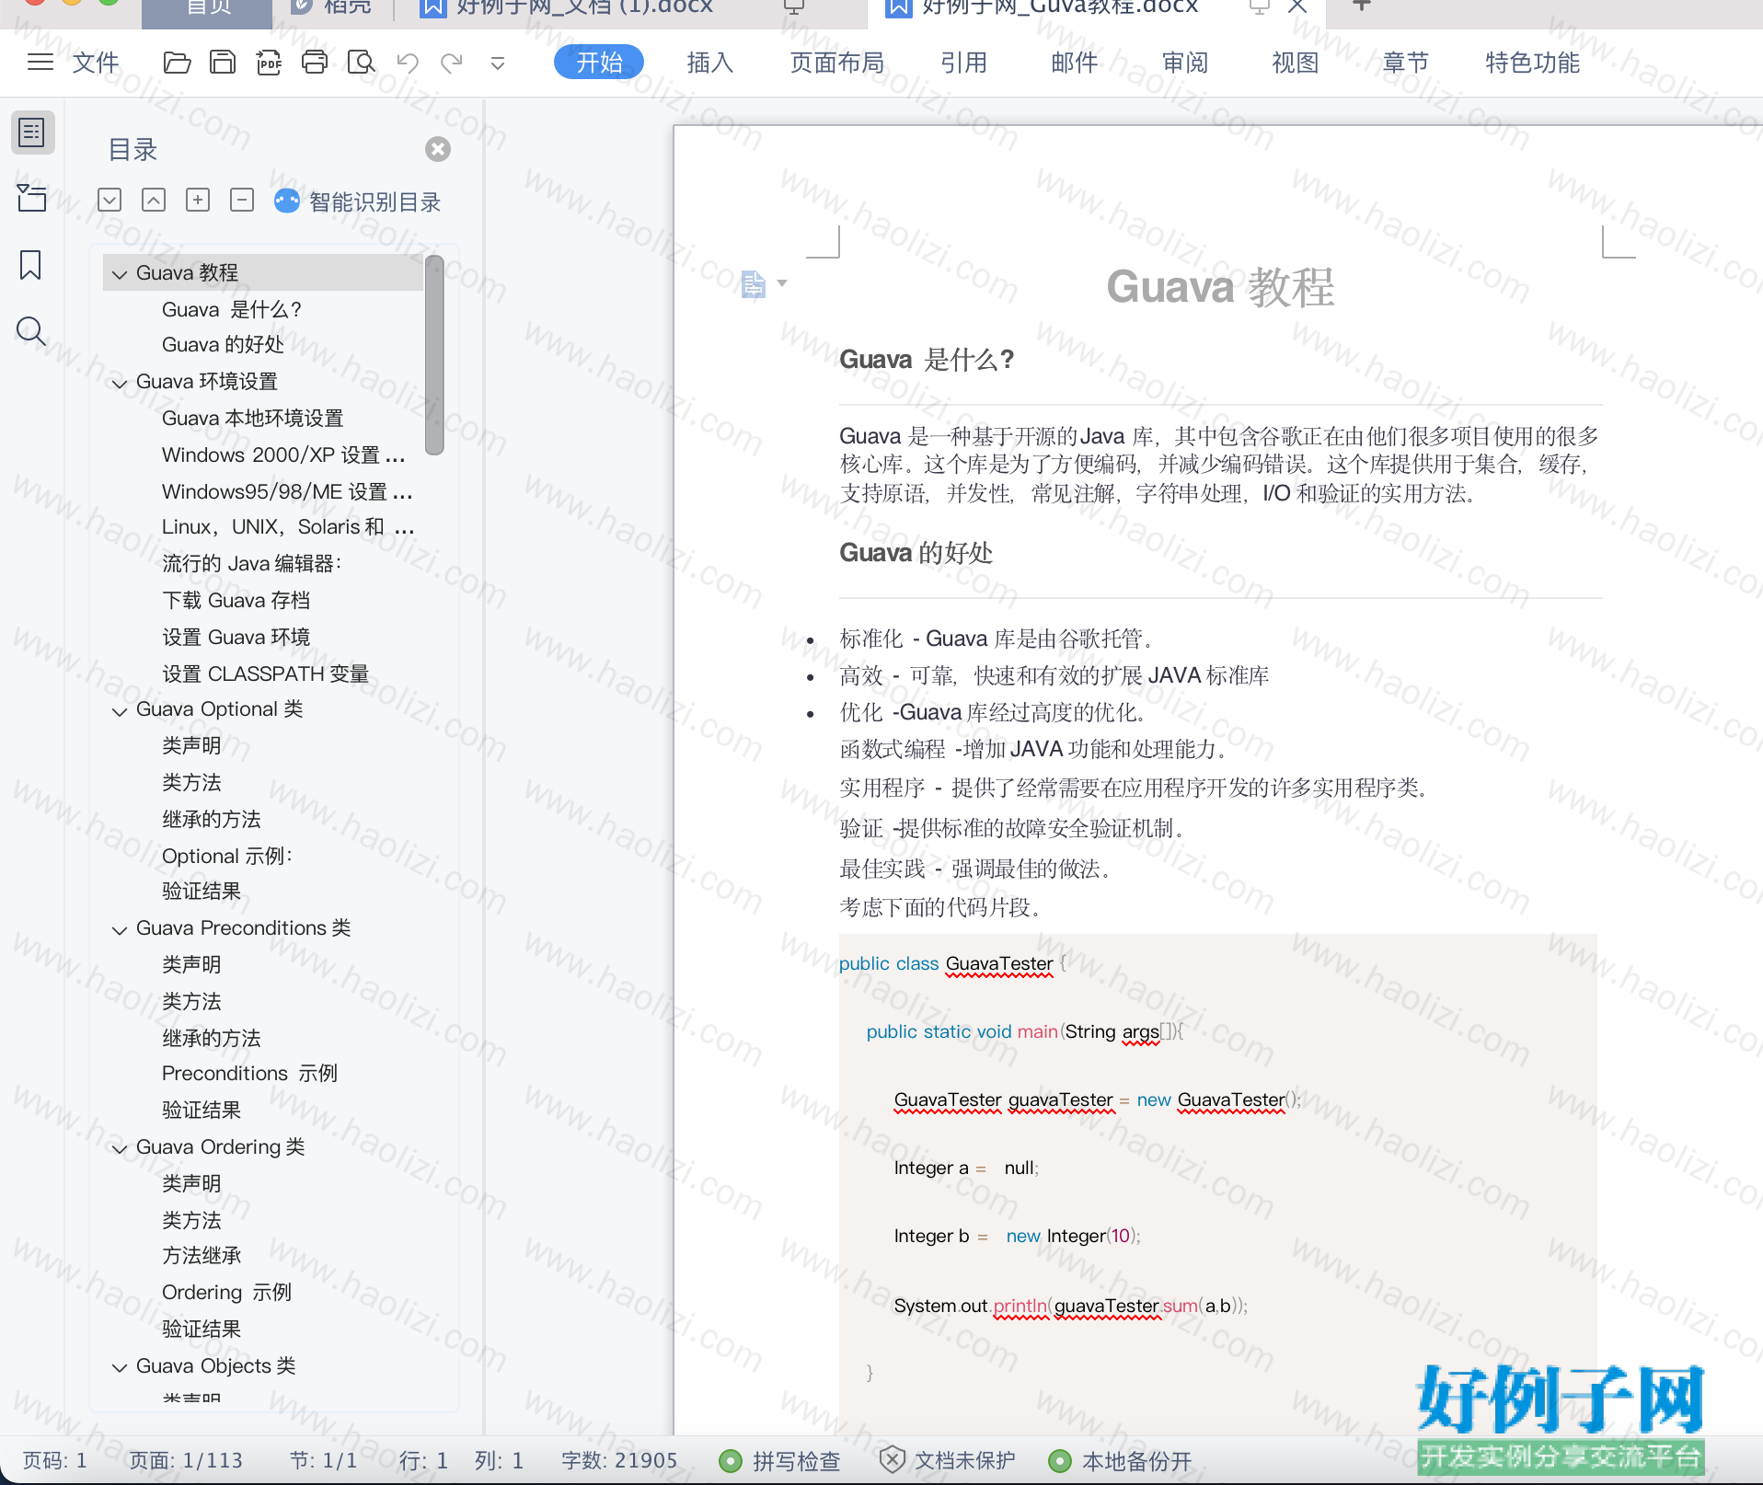Collapse the Guava Objects 类 node
Image resolution: width=1763 pixels, height=1485 pixels.
click(120, 1367)
